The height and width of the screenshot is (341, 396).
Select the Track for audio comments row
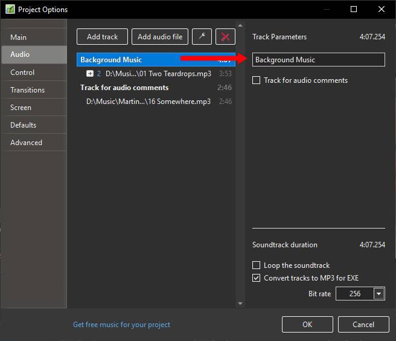(x=156, y=88)
